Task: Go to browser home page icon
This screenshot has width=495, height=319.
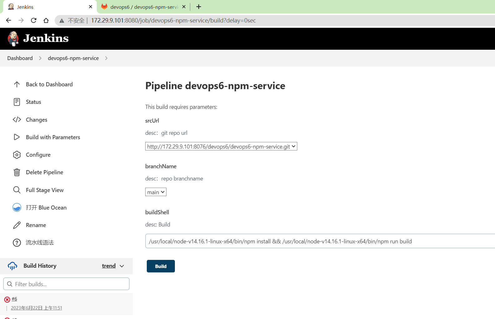Action: click(x=46, y=20)
